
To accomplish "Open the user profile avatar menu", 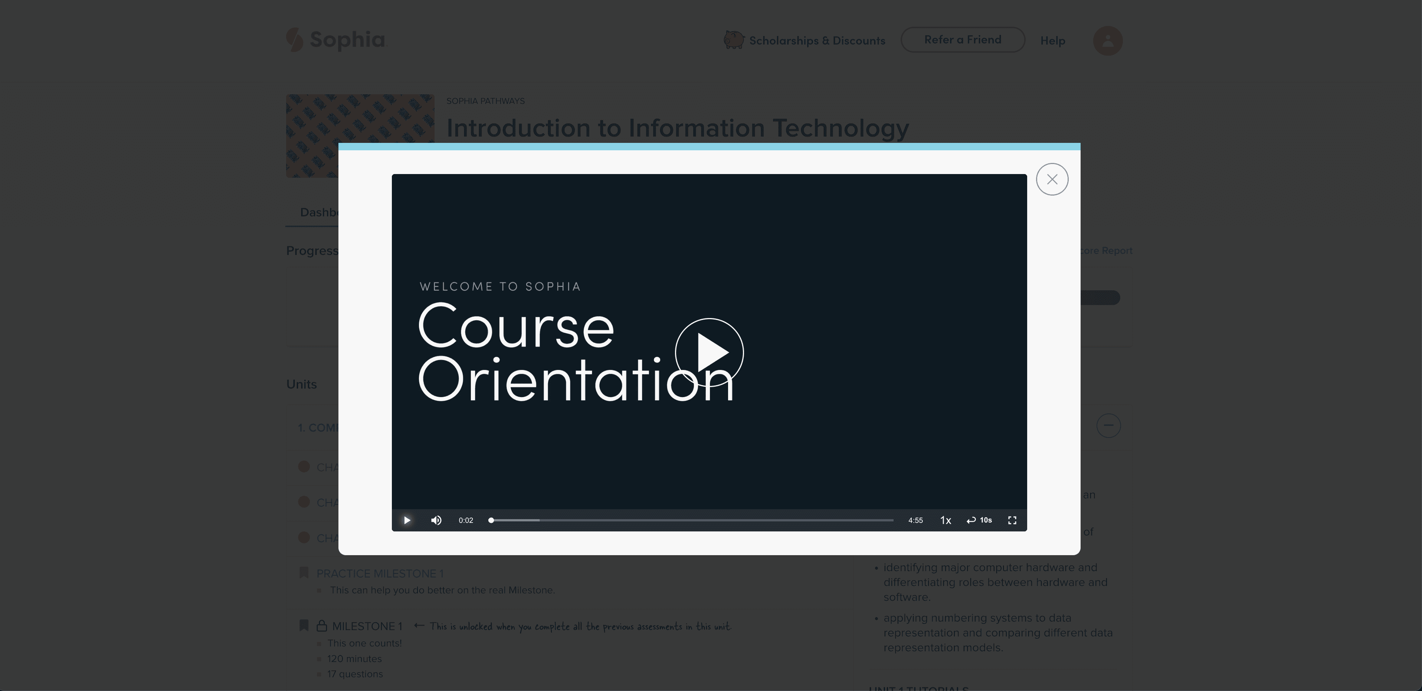I will point(1108,40).
